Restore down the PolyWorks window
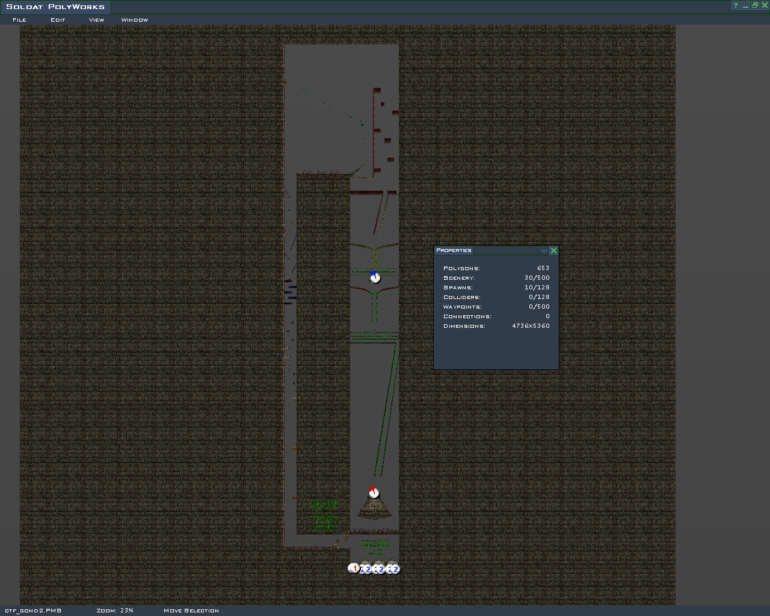Viewport: 770px width, 616px height. (754, 5)
